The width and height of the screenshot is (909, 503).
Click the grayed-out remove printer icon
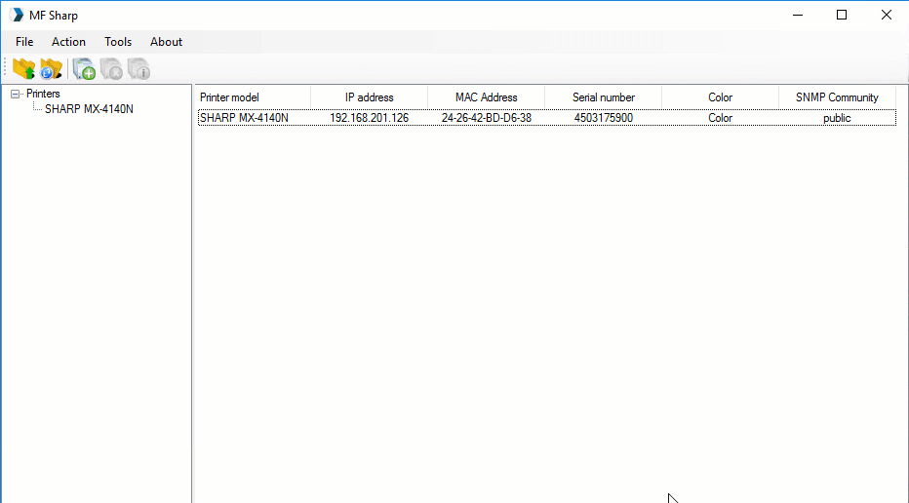click(x=111, y=68)
